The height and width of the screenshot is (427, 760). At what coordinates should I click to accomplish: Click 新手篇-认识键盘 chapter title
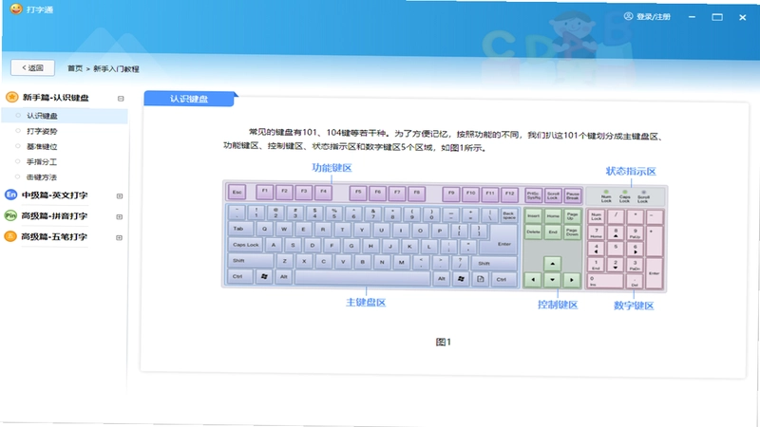[x=56, y=98]
